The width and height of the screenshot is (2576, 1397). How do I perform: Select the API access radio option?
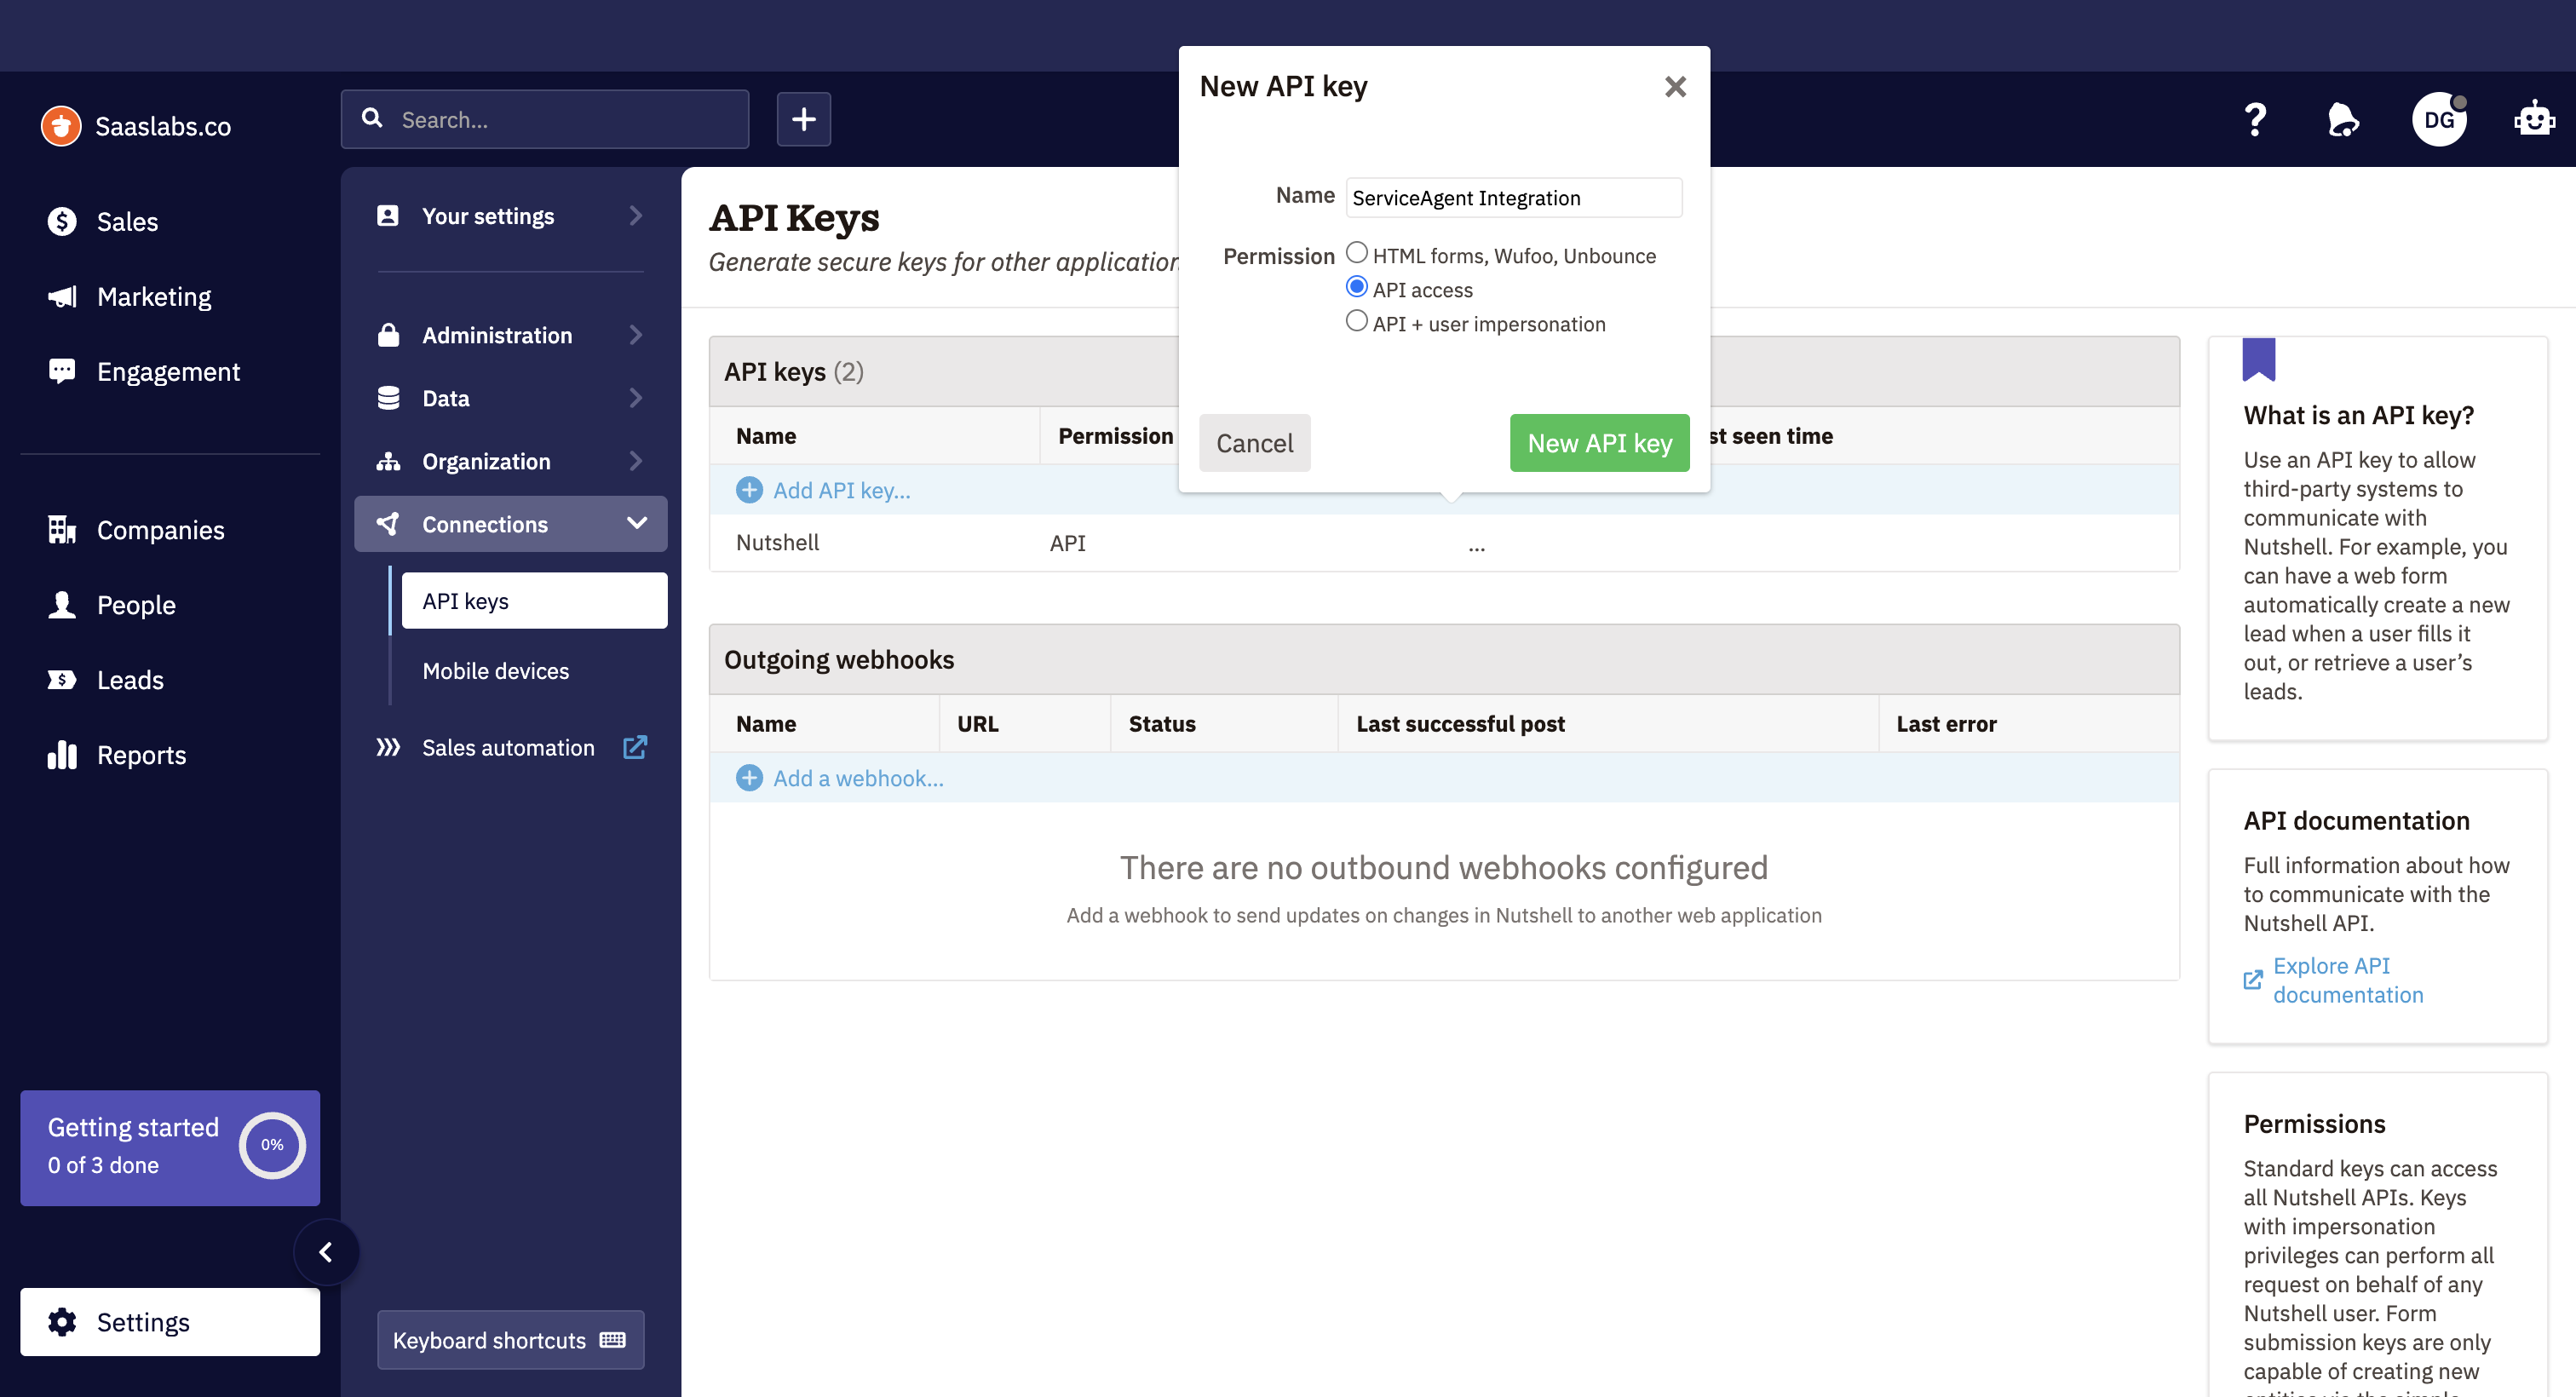point(1356,287)
